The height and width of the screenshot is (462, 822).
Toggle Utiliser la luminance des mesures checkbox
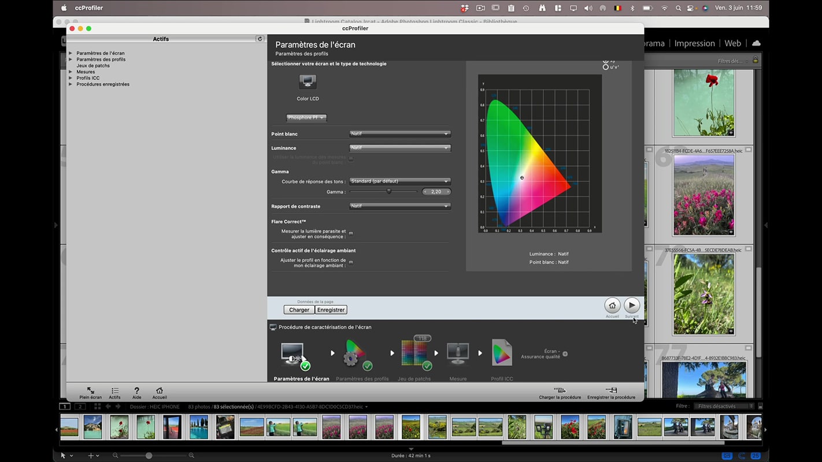(x=351, y=159)
